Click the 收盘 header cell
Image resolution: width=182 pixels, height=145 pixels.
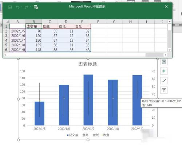click(x=82, y=26)
